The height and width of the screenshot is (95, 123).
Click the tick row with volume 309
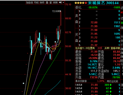pyautogui.click(x=98, y=85)
